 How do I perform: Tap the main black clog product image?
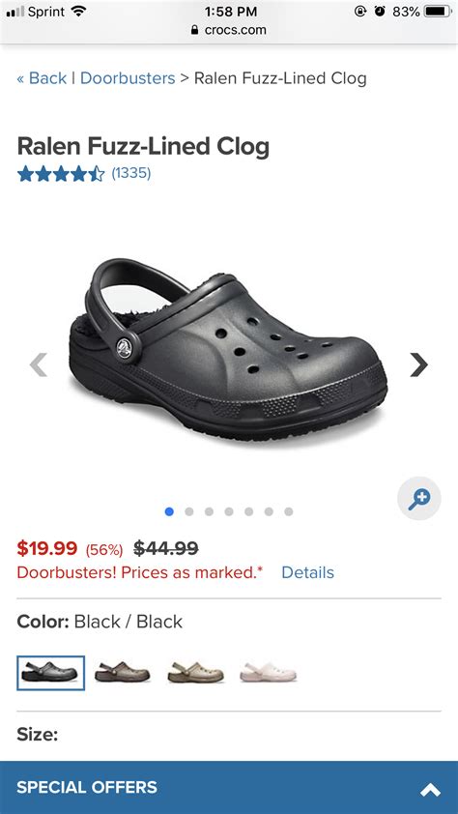tap(228, 349)
